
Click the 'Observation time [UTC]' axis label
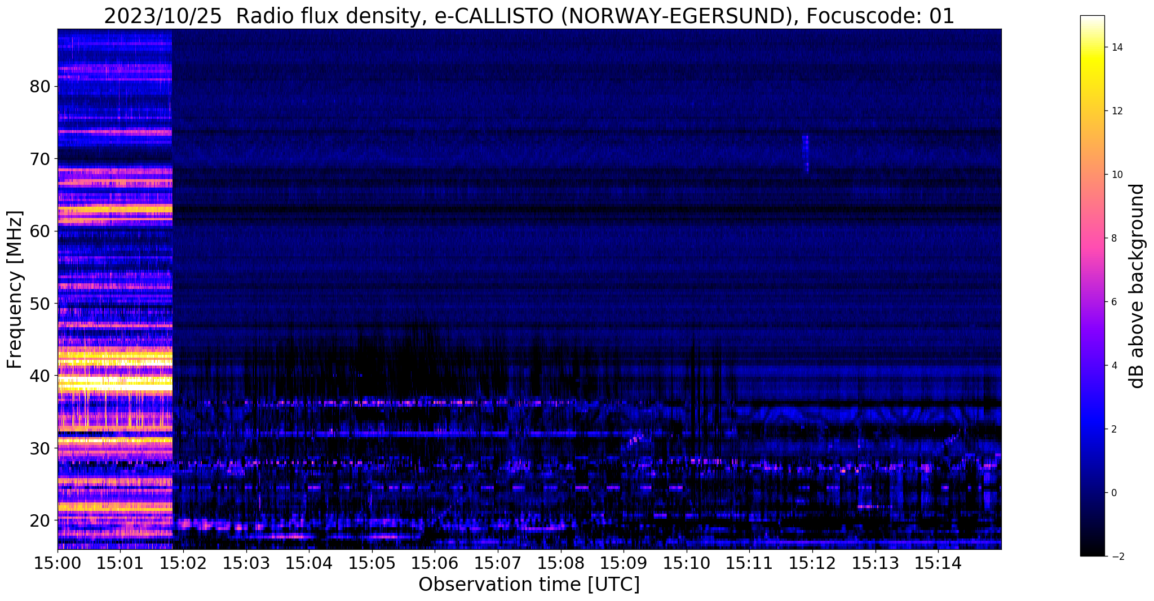point(529,585)
